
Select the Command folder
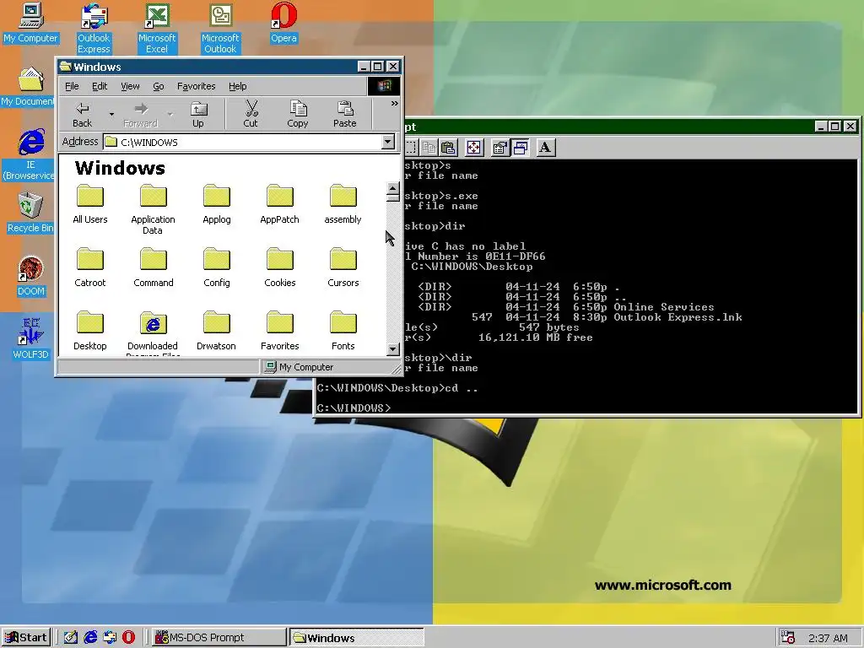[x=154, y=267]
